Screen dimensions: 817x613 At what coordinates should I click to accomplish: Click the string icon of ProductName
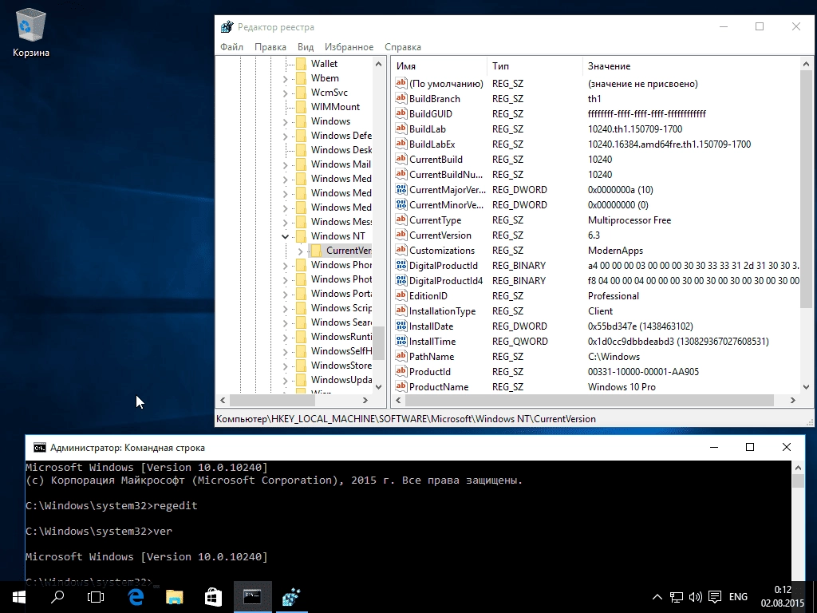[401, 386]
